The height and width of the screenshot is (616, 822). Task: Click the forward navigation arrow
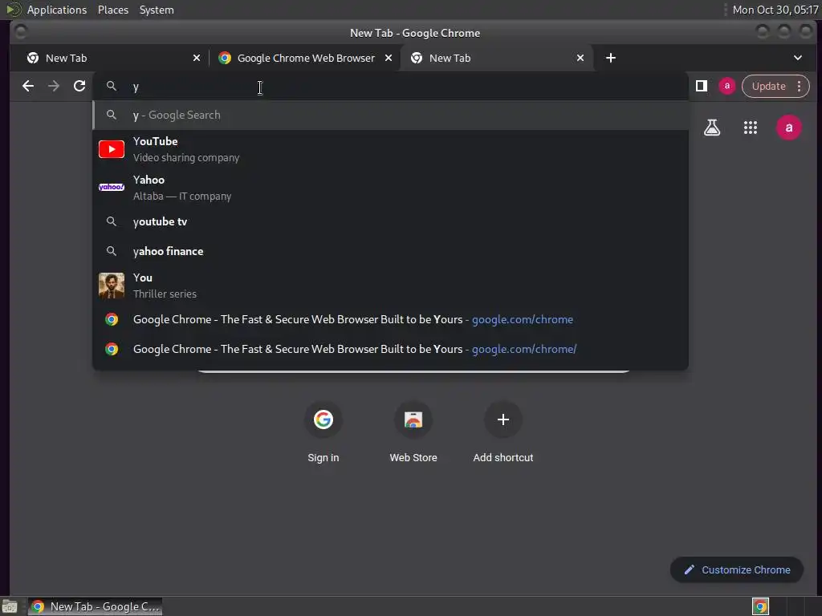pyautogui.click(x=54, y=86)
